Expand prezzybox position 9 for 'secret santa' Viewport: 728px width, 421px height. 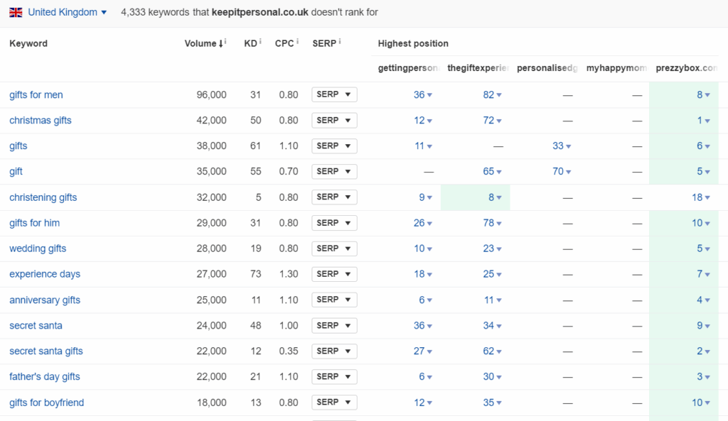703,325
